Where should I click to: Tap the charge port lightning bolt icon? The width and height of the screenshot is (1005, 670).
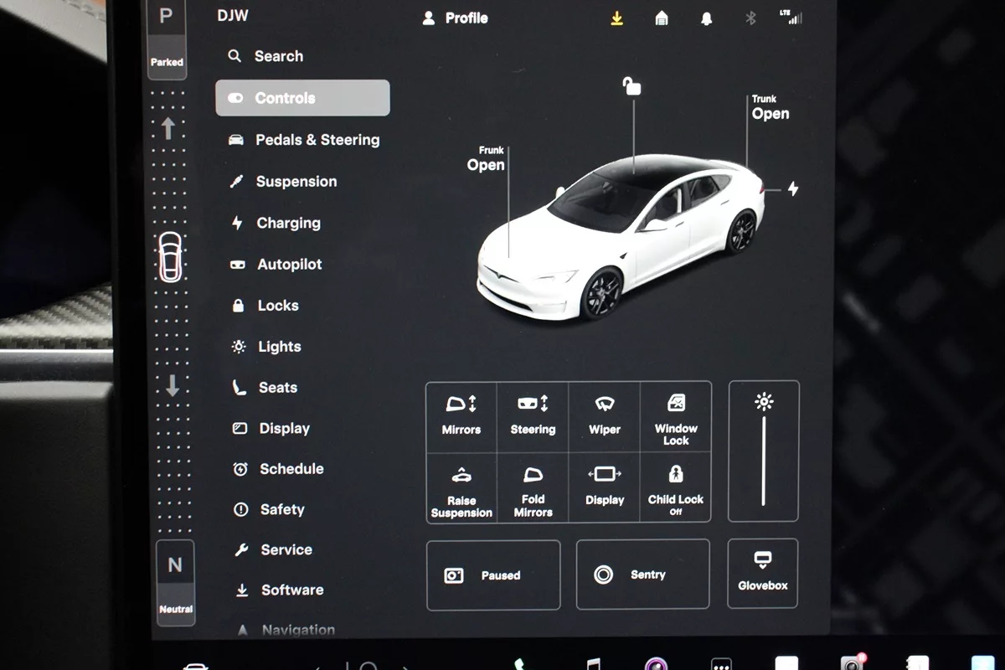(x=792, y=189)
